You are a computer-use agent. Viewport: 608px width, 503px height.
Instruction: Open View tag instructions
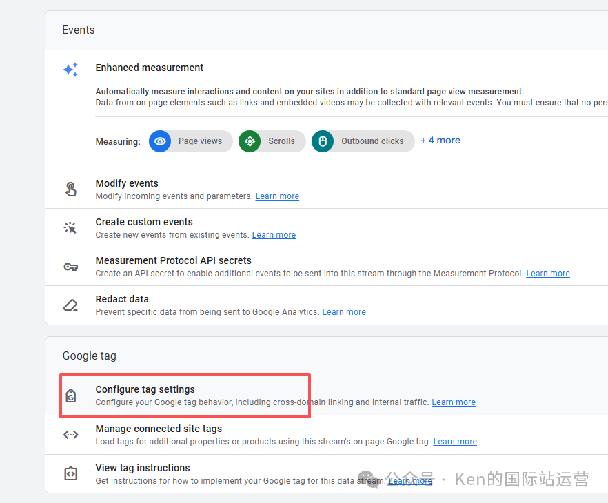327,473
